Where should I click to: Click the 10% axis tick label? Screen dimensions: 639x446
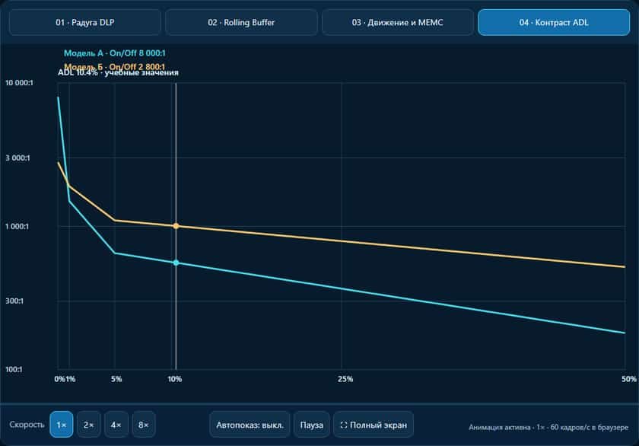pos(175,379)
